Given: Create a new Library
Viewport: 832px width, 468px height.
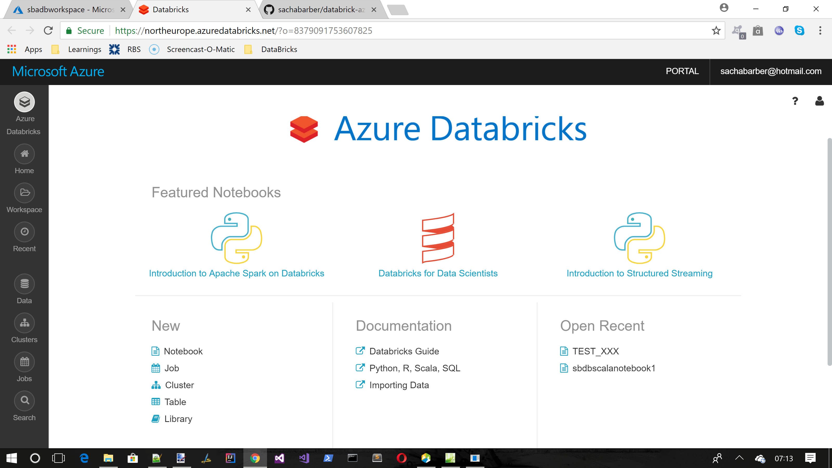Looking at the screenshot, I should (172, 419).
